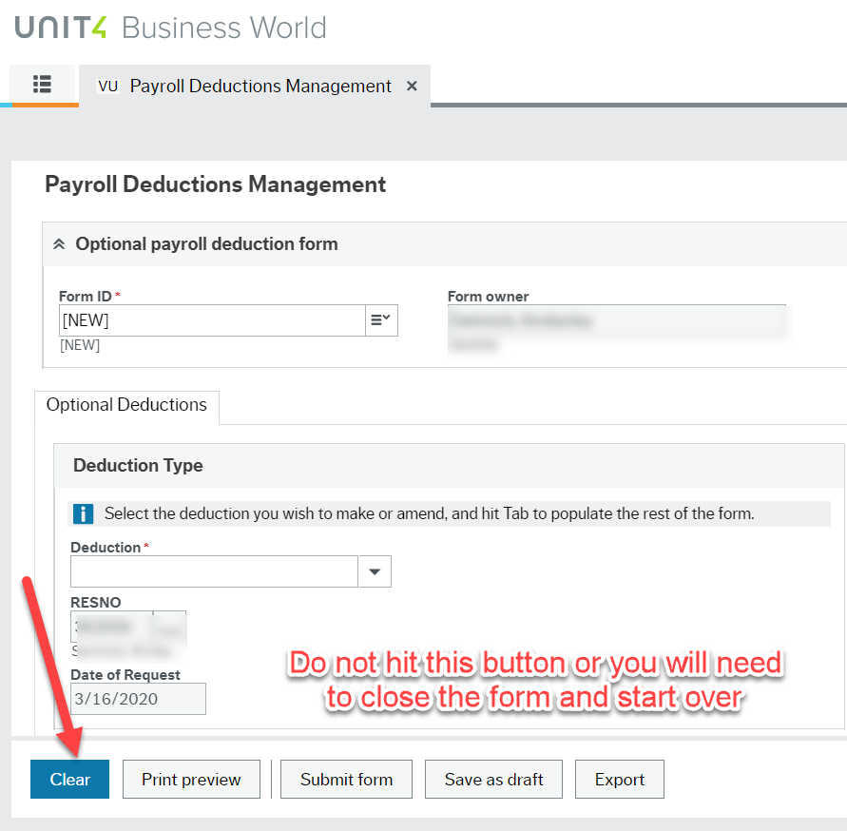Open the main menu list icon
The width and height of the screenshot is (847, 831).
[x=41, y=85]
